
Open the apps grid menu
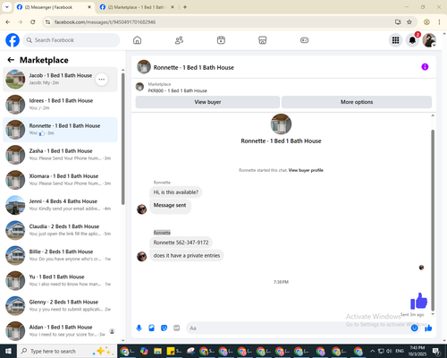coord(395,40)
